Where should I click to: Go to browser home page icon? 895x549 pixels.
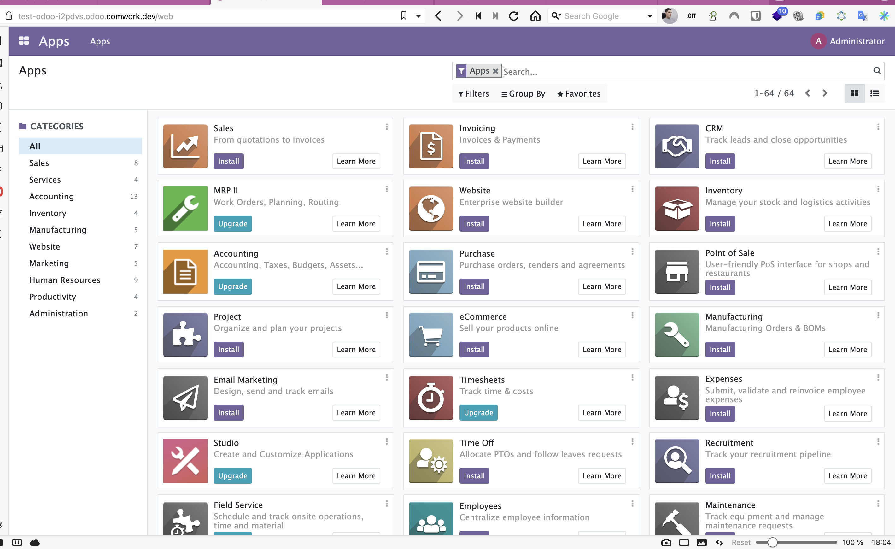[x=535, y=16]
